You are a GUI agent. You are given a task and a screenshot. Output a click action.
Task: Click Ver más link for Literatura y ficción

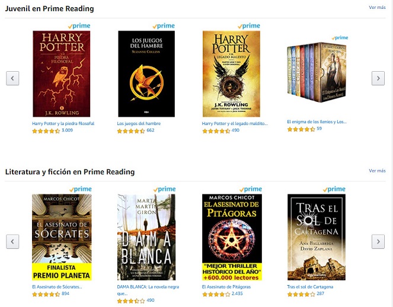(x=377, y=171)
